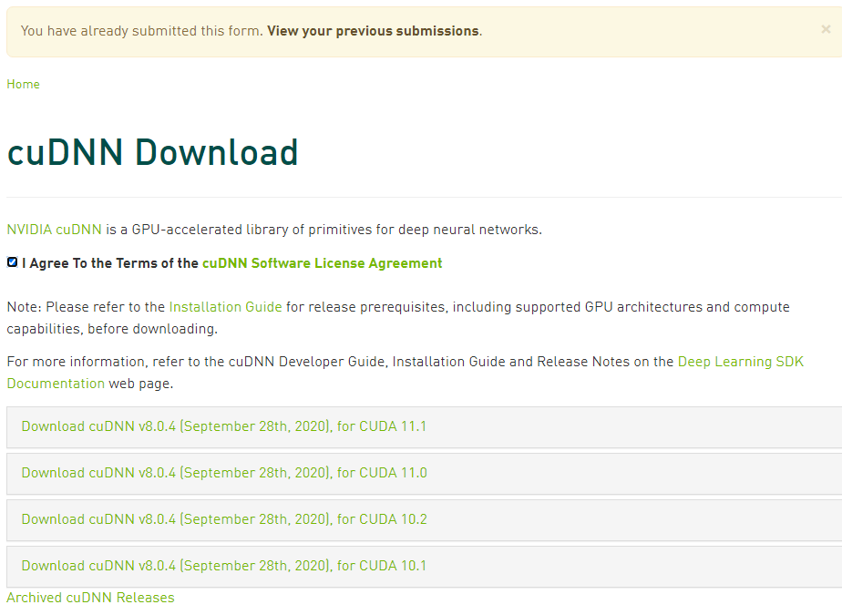Go to the Home breadcrumb link
842x615 pixels.
click(x=23, y=85)
